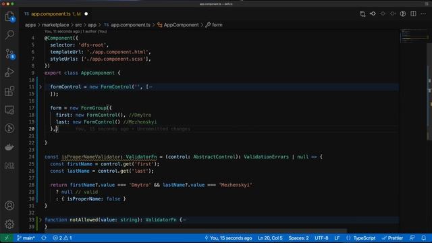Image resolution: width=432 pixels, height=243 pixels.
Task: Click 'ValidationErrors' type on line 24
Action: click(266, 157)
